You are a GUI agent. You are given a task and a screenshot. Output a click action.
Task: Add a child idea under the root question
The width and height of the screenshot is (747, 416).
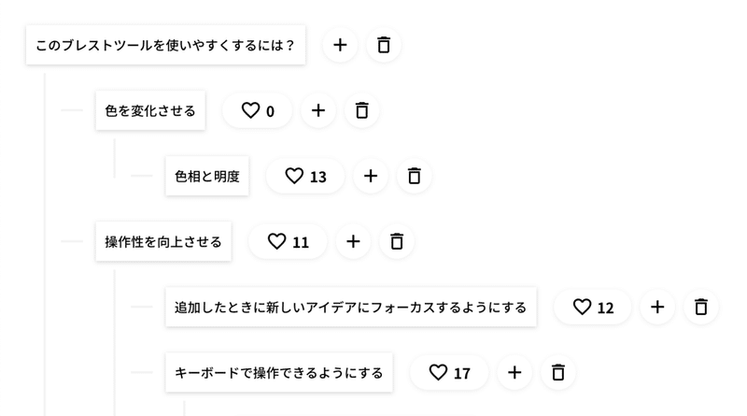click(340, 45)
